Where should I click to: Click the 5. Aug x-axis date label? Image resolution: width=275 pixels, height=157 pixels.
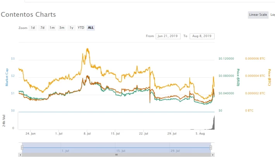coord(200,133)
